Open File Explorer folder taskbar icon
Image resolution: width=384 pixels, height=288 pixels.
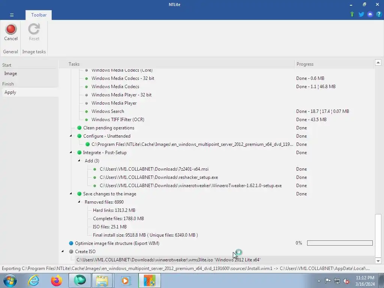[102, 280]
